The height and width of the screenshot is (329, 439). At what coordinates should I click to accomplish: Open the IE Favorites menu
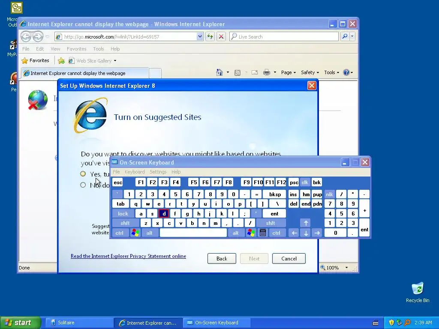[x=76, y=49]
